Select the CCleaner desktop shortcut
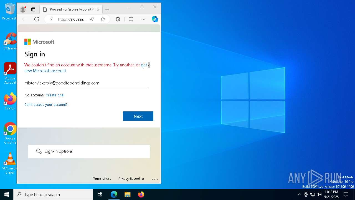 pyautogui.click(x=10, y=42)
